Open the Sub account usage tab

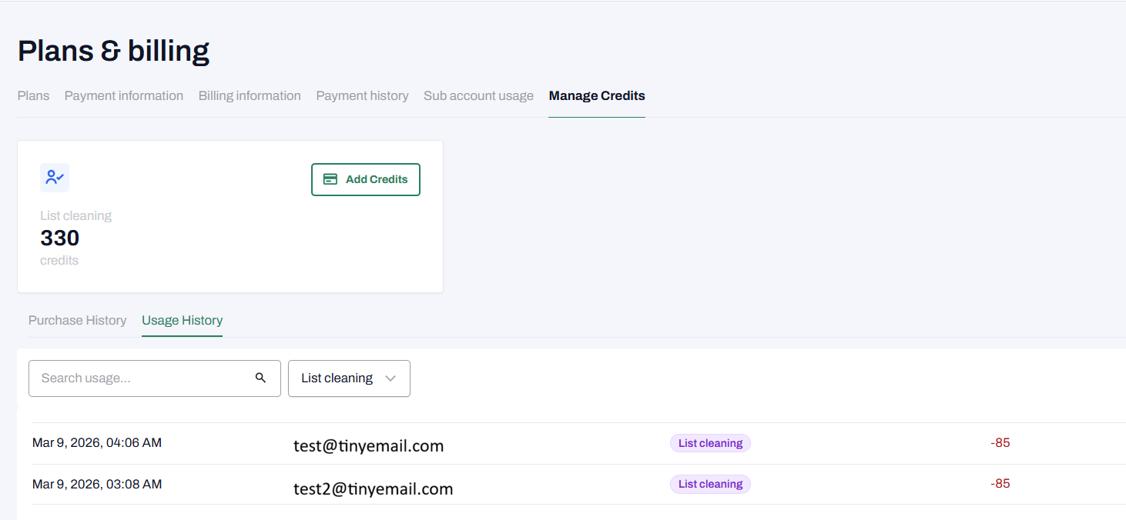[x=478, y=96]
